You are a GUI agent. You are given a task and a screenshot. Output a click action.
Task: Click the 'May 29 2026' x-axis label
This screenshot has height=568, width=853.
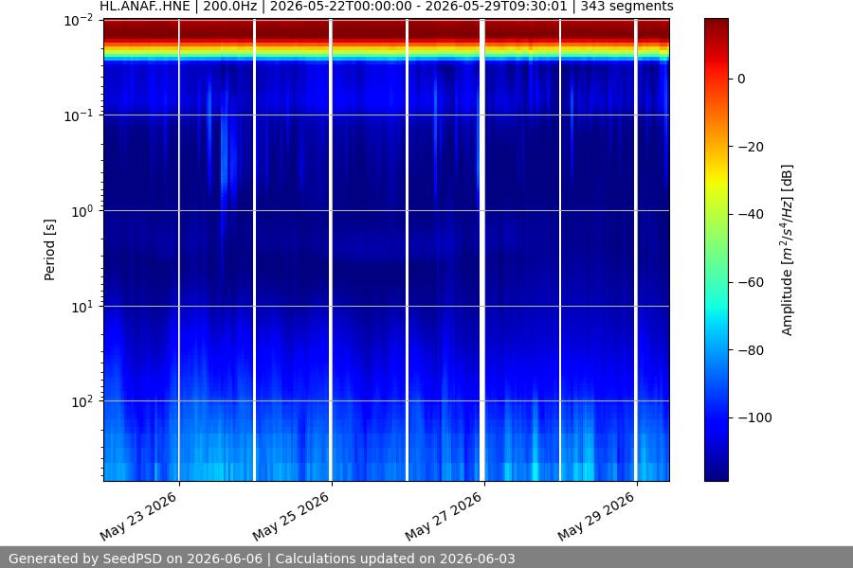tap(596, 516)
